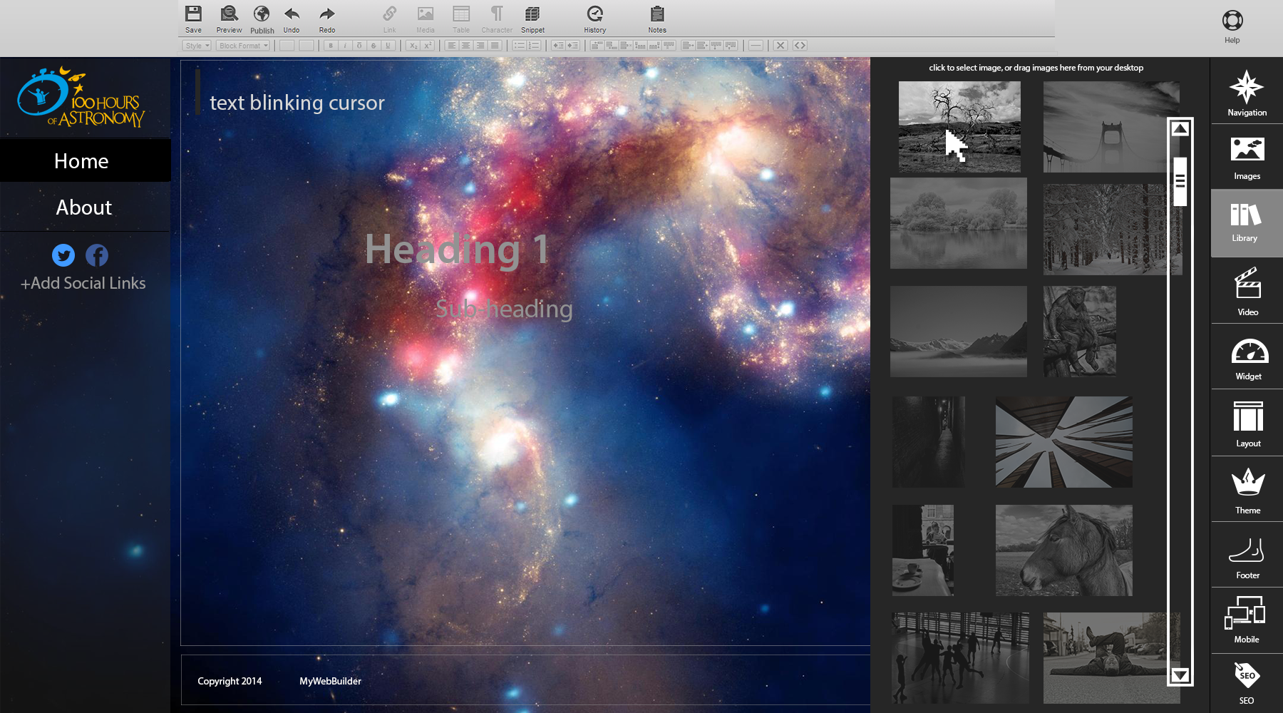
Task: Select the Home navigation item
Action: (x=85, y=160)
